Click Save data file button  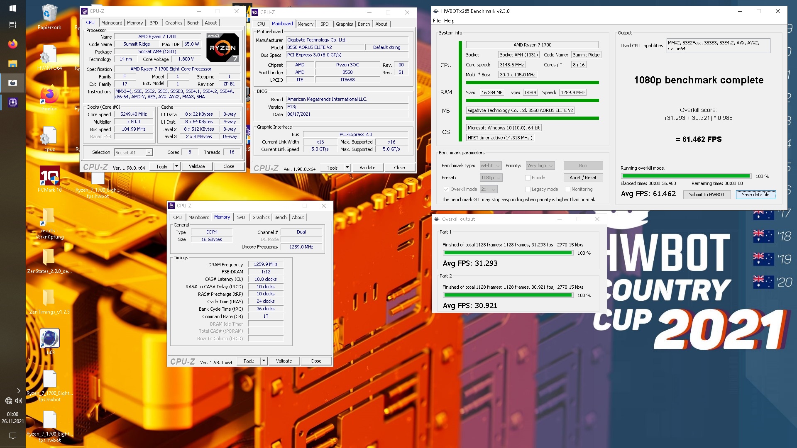[755, 195]
